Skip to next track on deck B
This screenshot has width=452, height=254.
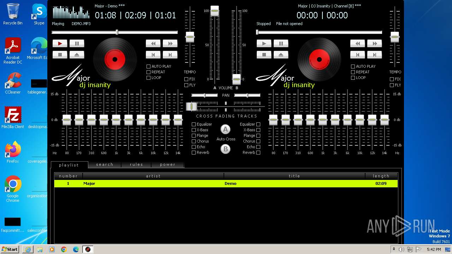tap(374, 55)
